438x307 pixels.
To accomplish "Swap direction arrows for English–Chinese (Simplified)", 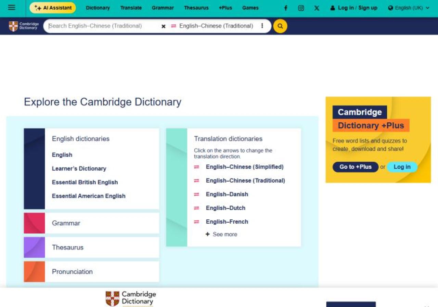I will (196, 167).
